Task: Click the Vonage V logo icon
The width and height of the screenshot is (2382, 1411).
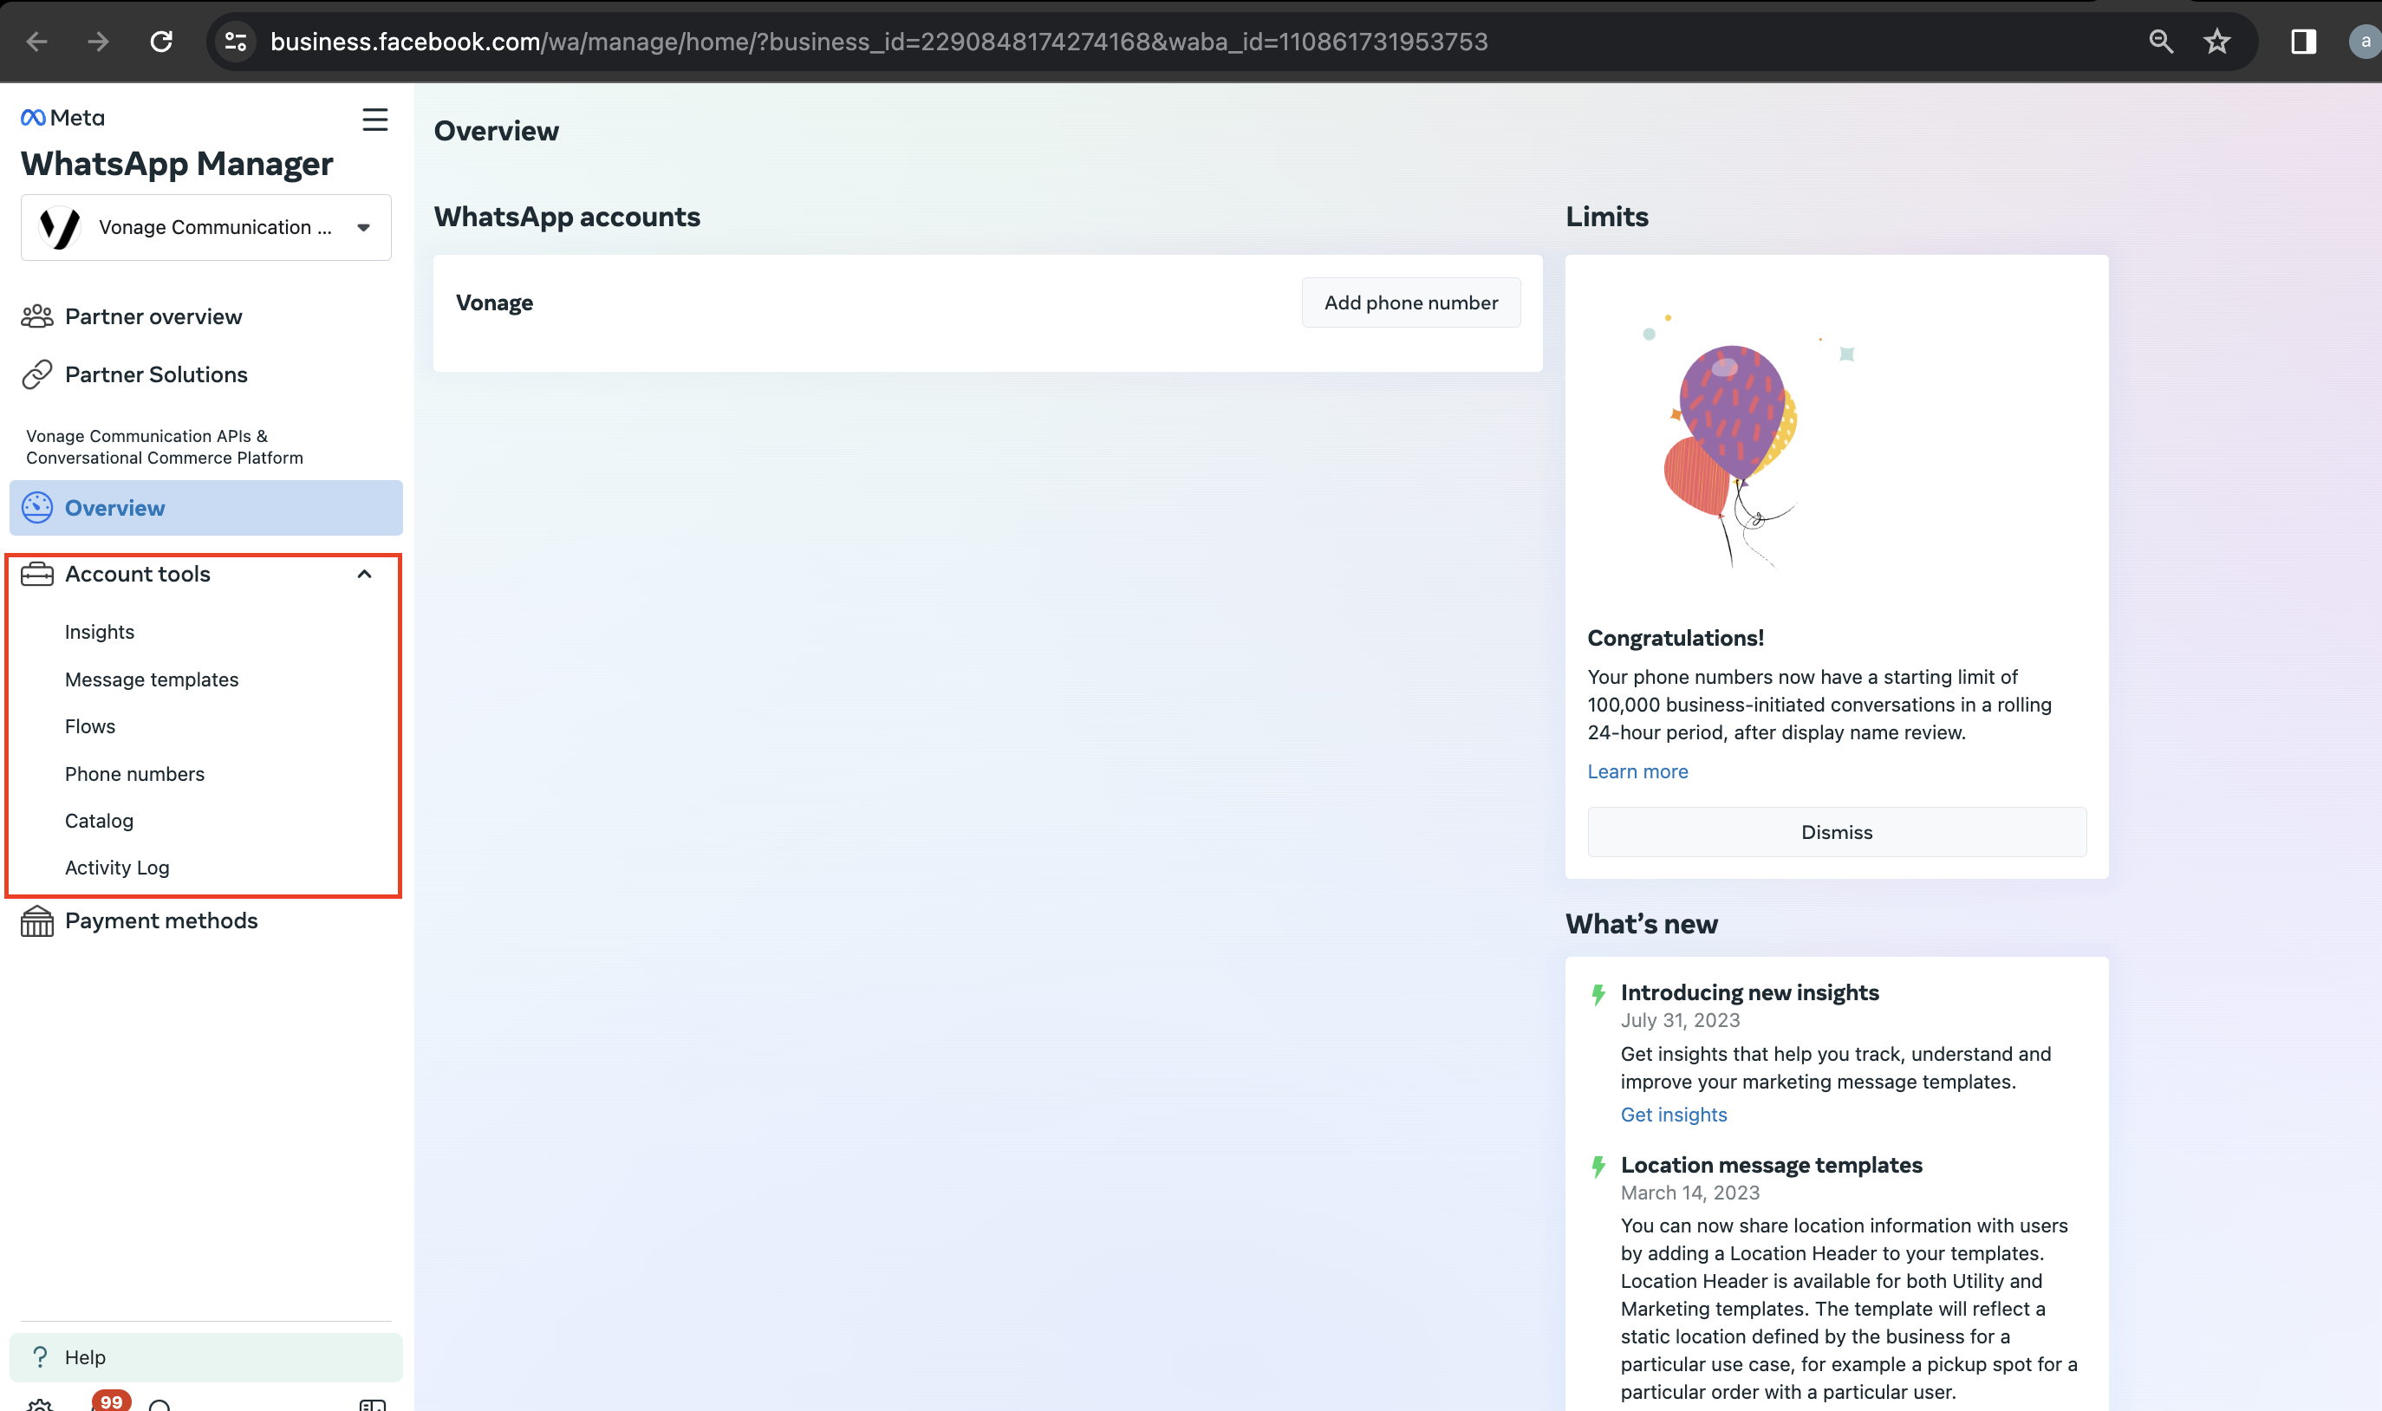Action: 59,227
